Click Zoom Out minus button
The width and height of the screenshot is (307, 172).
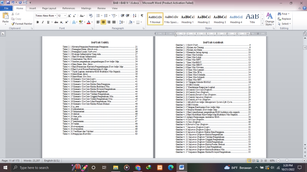pyautogui.click(x=278, y=161)
